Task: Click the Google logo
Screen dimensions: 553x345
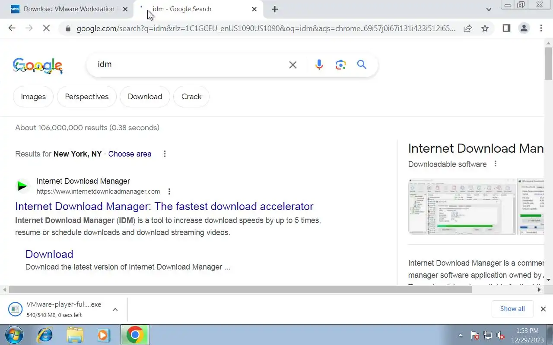Action: click(x=38, y=65)
